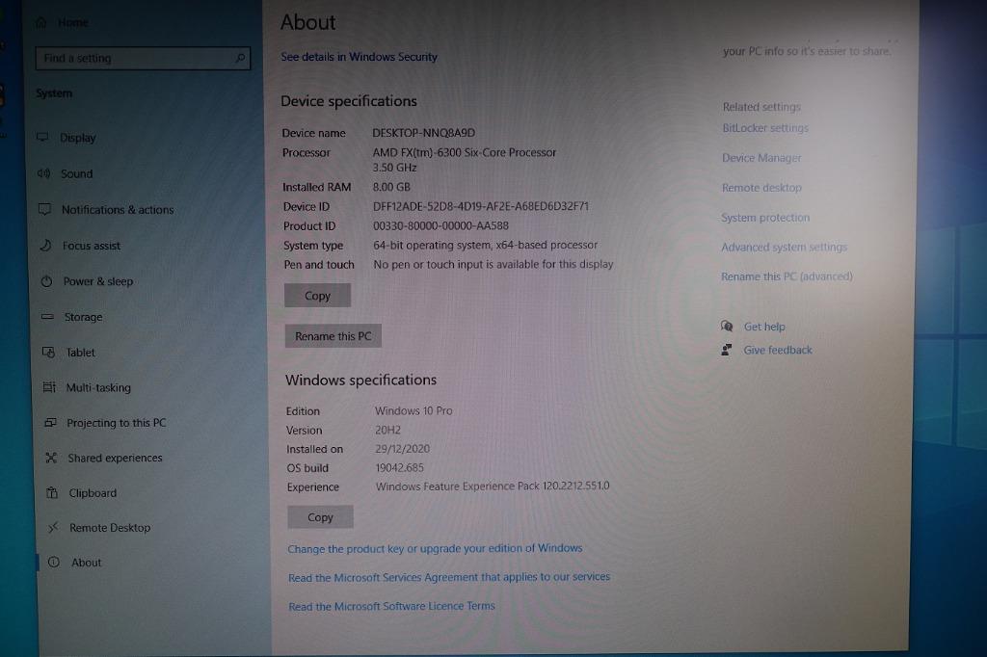This screenshot has width=987, height=657.
Task: Go Home from the settings sidebar
Action: click(73, 23)
